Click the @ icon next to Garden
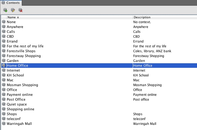Image resolution: width=197 pixels, height=130 pixels. [4, 61]
